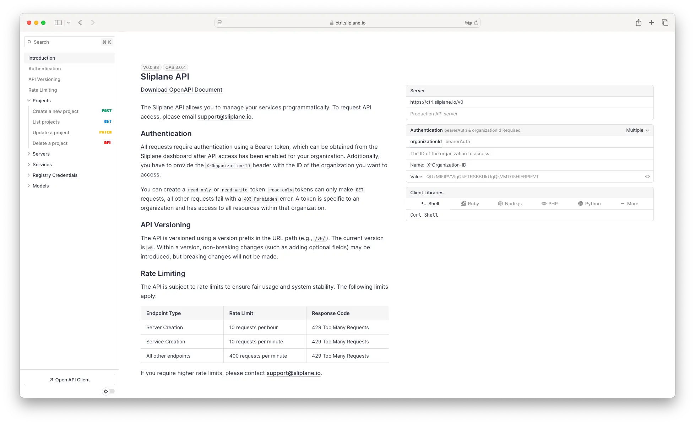Click the Download OpenAPI Document link

pyautogui.click(x=181, y=89)
